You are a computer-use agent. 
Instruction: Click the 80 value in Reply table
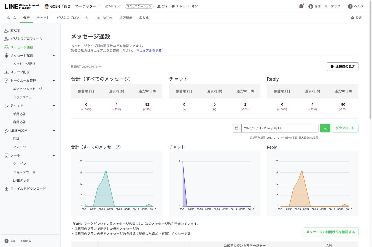pyautogui.click(x=343, y=104)
